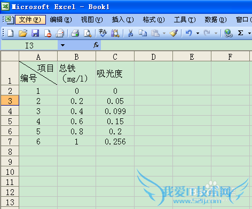
Task: Select column B header
Action: point(77,57)
